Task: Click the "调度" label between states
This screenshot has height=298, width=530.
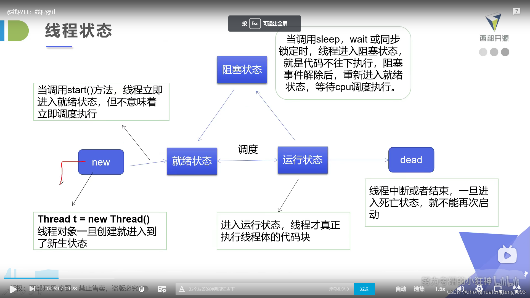Action: 248,149
